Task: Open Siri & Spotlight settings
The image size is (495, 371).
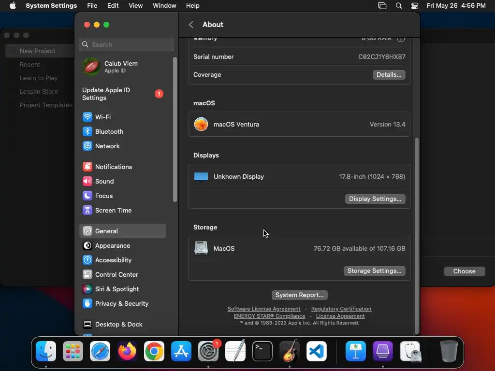Action: [x=122, y=289]
